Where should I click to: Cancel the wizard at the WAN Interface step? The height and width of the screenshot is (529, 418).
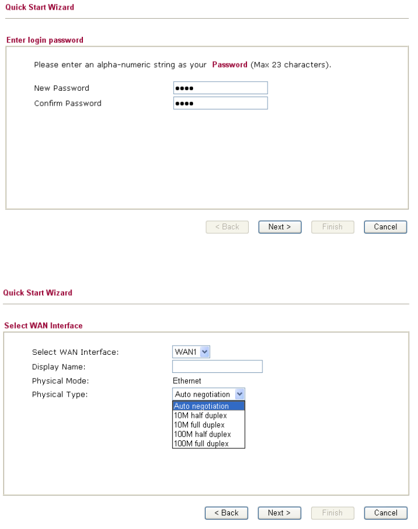tap(385, 513)
